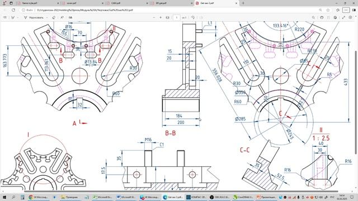This screenshot has width=358, height=201.
Task: Save the PDF with annotations icon
Action: click(x=336, y=17)
